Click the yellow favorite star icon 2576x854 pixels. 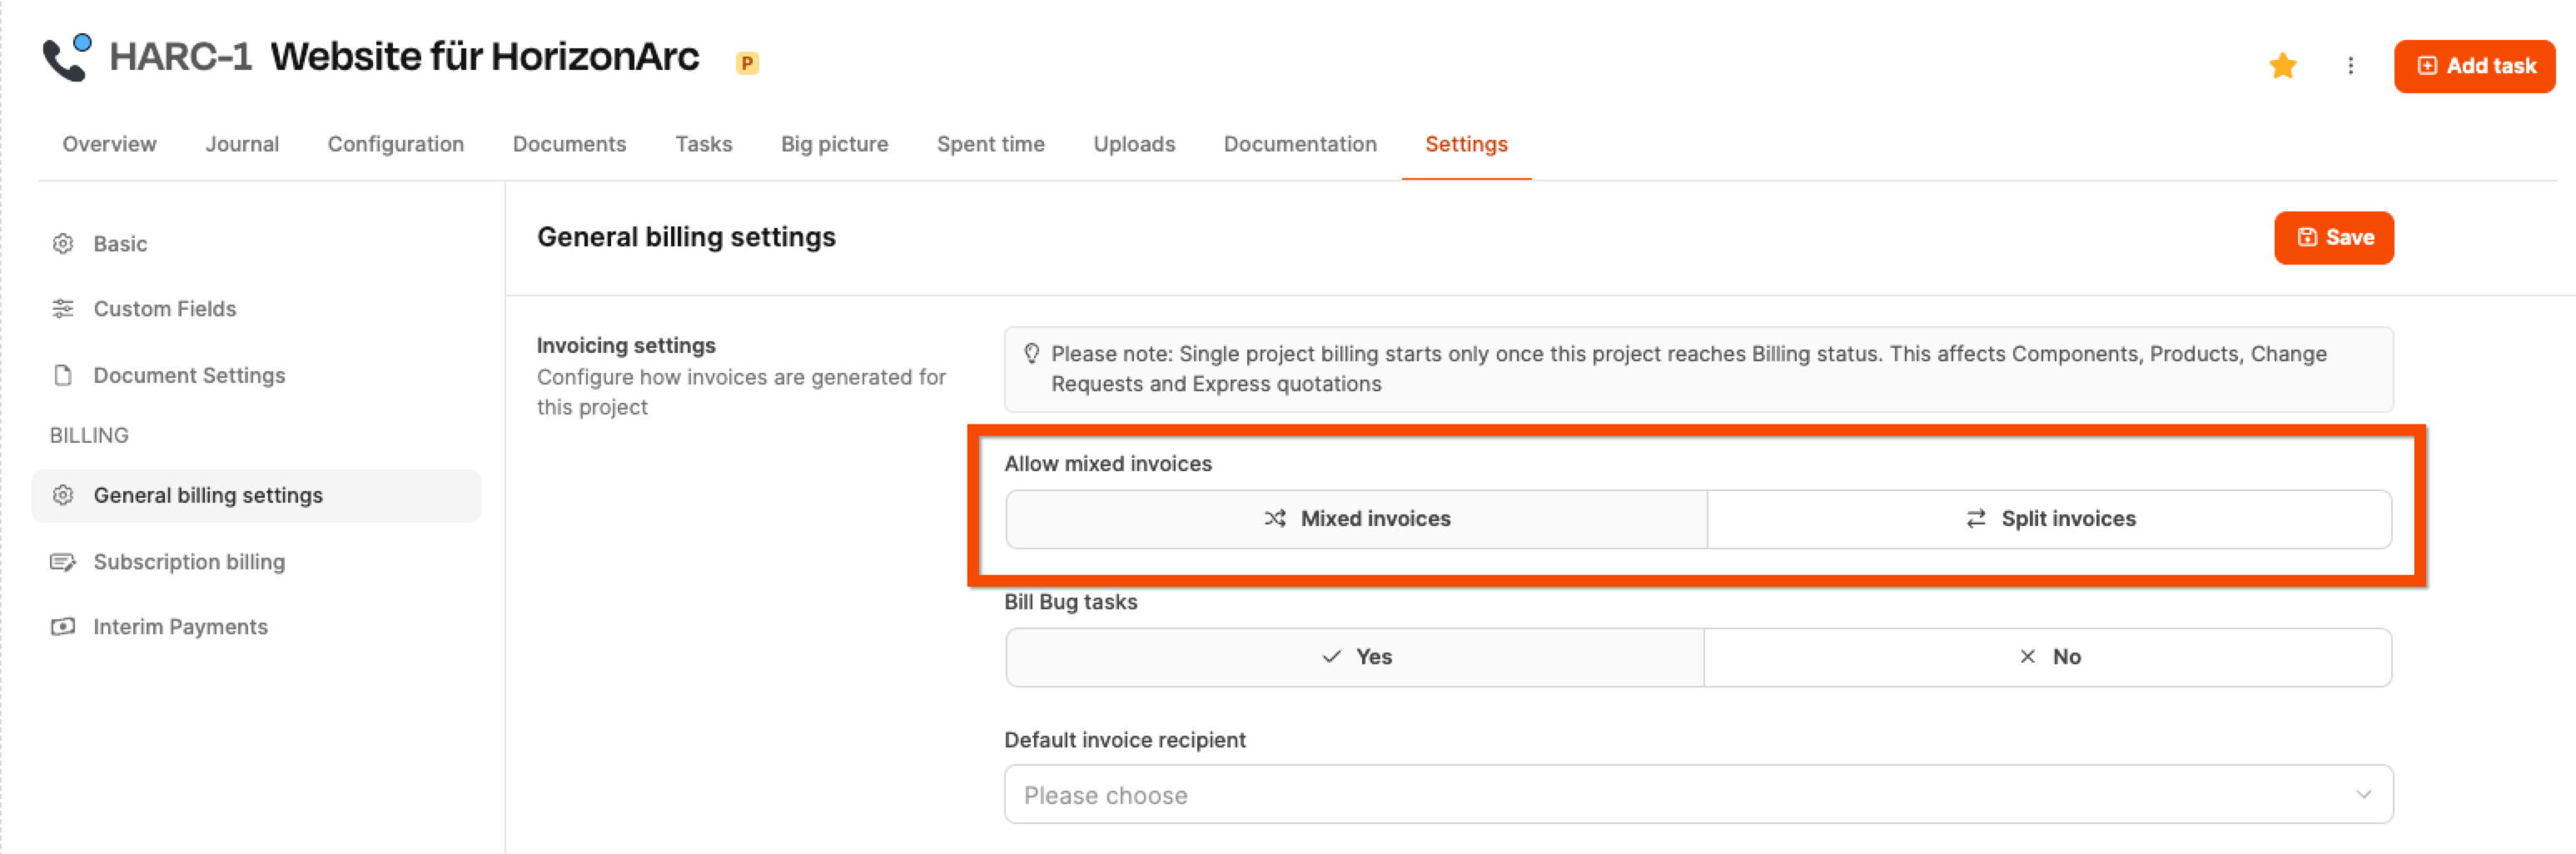coord(2282,66)
